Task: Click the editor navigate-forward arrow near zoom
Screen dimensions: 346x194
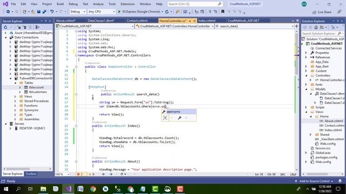Action: [x=111, y=174]
